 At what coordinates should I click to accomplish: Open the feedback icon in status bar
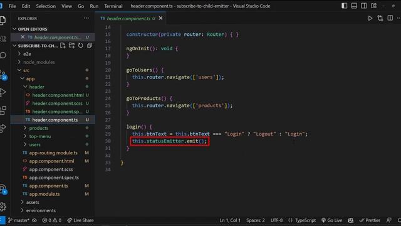[x=388, y=220]
